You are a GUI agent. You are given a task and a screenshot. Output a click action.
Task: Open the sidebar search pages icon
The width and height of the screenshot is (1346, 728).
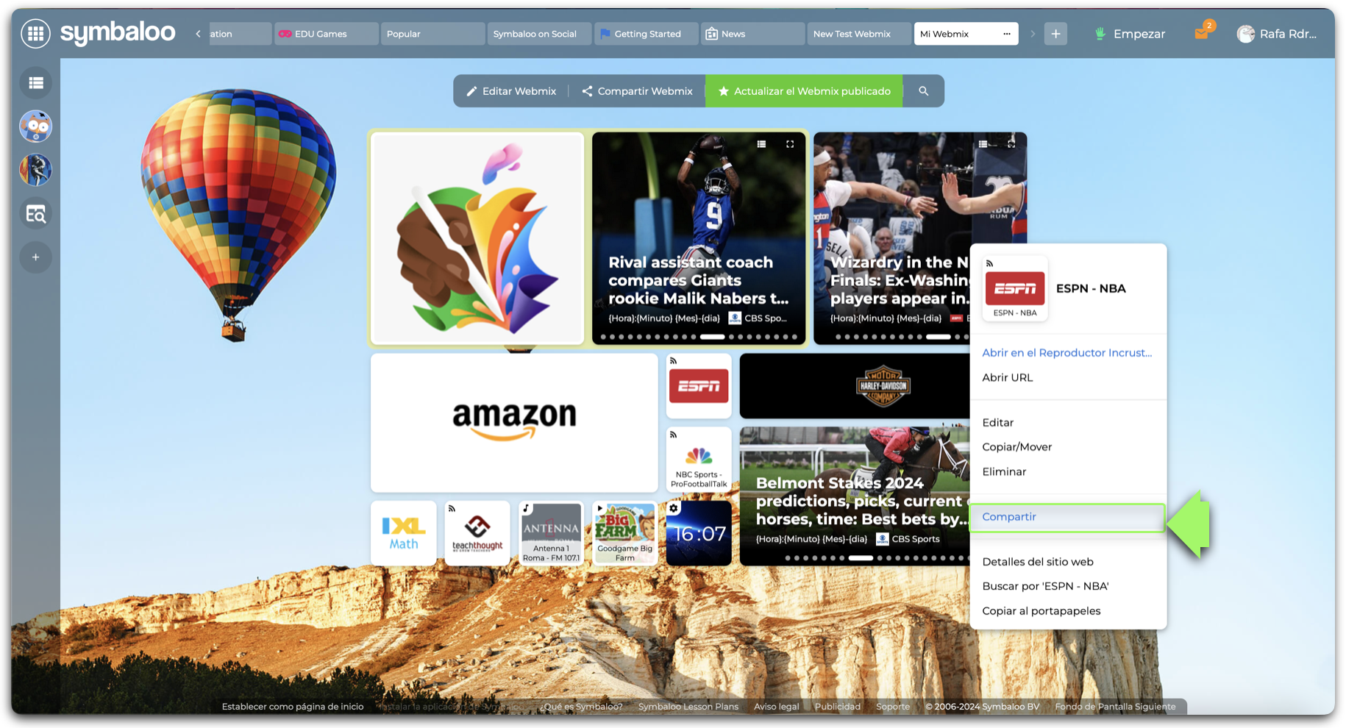35,214
